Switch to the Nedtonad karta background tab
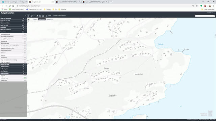 [x=42, y=19]
